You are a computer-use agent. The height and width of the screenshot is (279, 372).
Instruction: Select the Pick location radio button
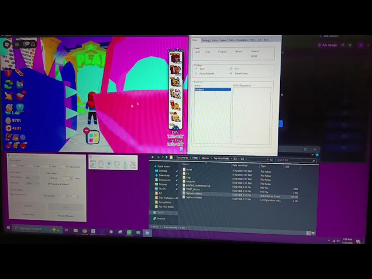click(x=40, y=195)
